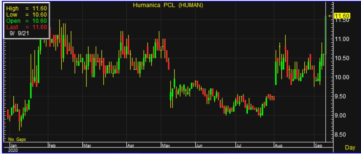Click the Aug label on time axis
Screen dimensions: 361x154
point(278,145)
